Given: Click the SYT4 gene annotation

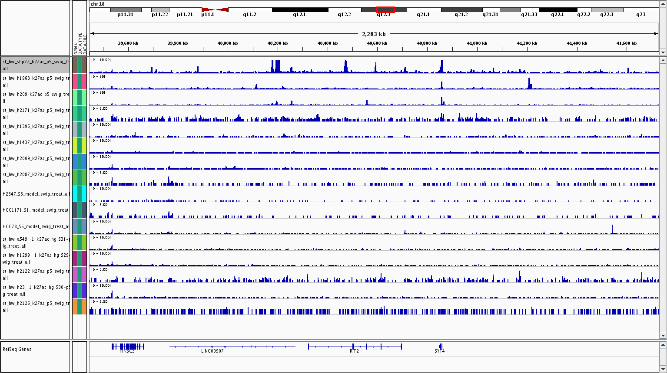Looking at the screenshot, I should 440,347.
